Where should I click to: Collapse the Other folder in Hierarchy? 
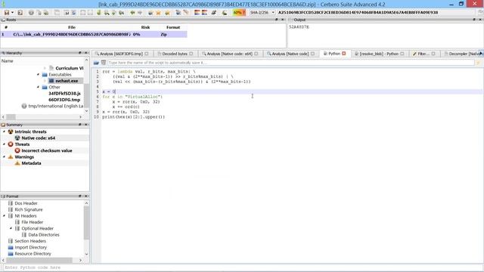coord(39,87)
